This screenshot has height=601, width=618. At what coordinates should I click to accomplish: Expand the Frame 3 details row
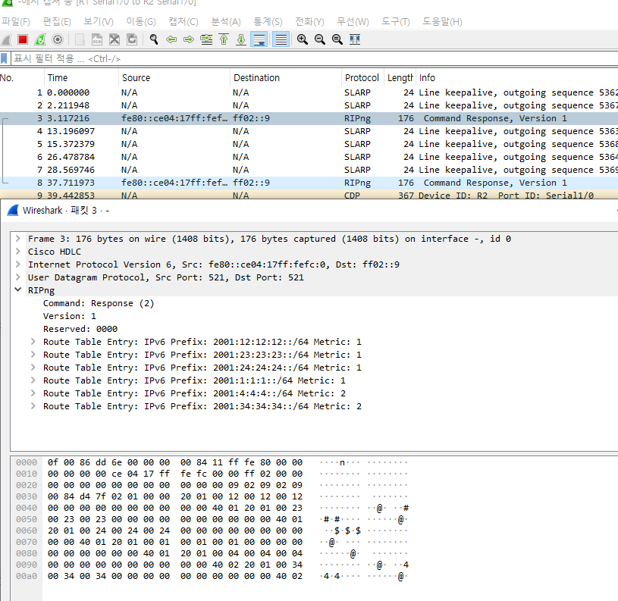[17, 239]
